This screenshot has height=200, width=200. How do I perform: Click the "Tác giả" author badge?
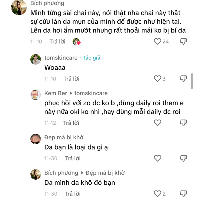pyautogui.click(x=91, y=57)
